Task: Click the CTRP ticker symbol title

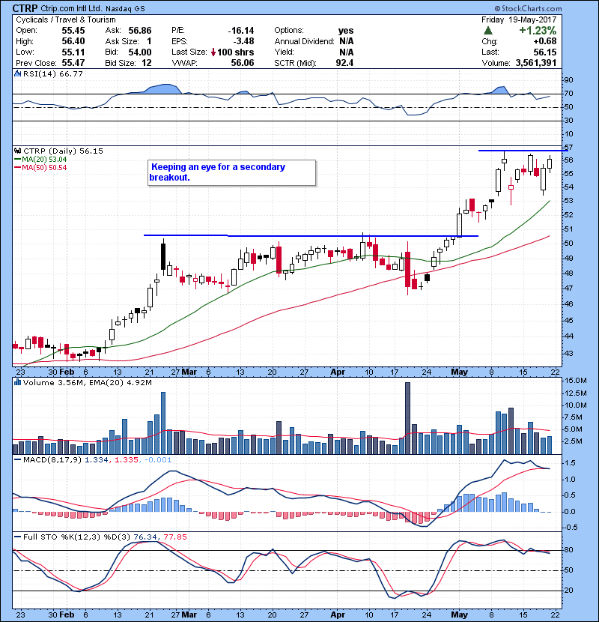Action: (x=25, y=8)
